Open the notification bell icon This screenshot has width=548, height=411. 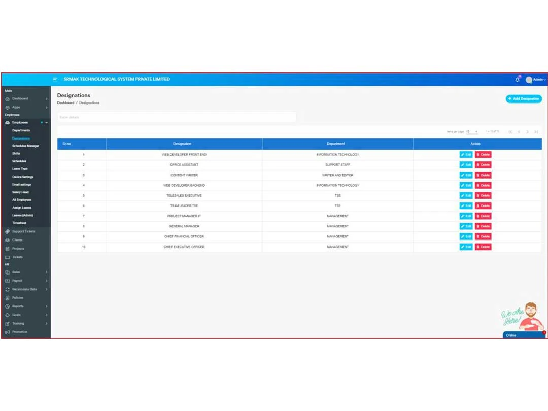517,79
